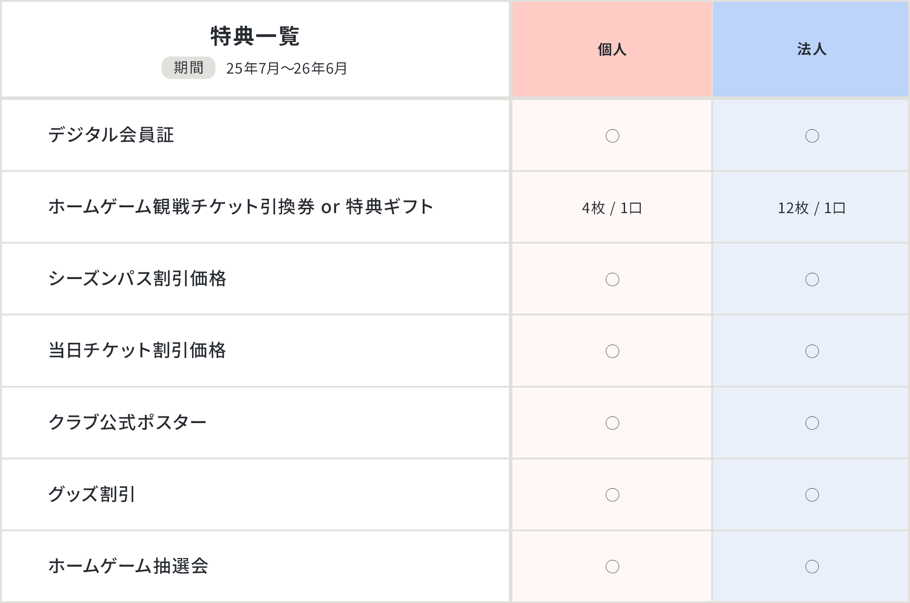Click the ホームゲーム観戦チケット引換券 label
The image size is (910, 603).
(x=181, y=207)
